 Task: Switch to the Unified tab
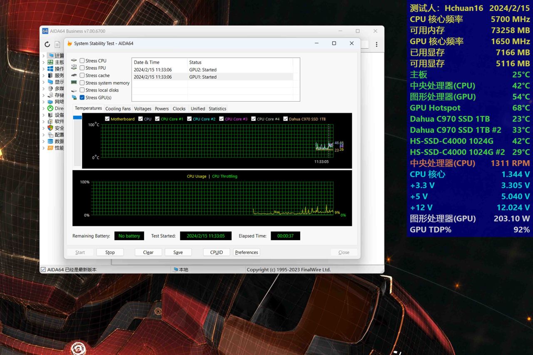198,109
